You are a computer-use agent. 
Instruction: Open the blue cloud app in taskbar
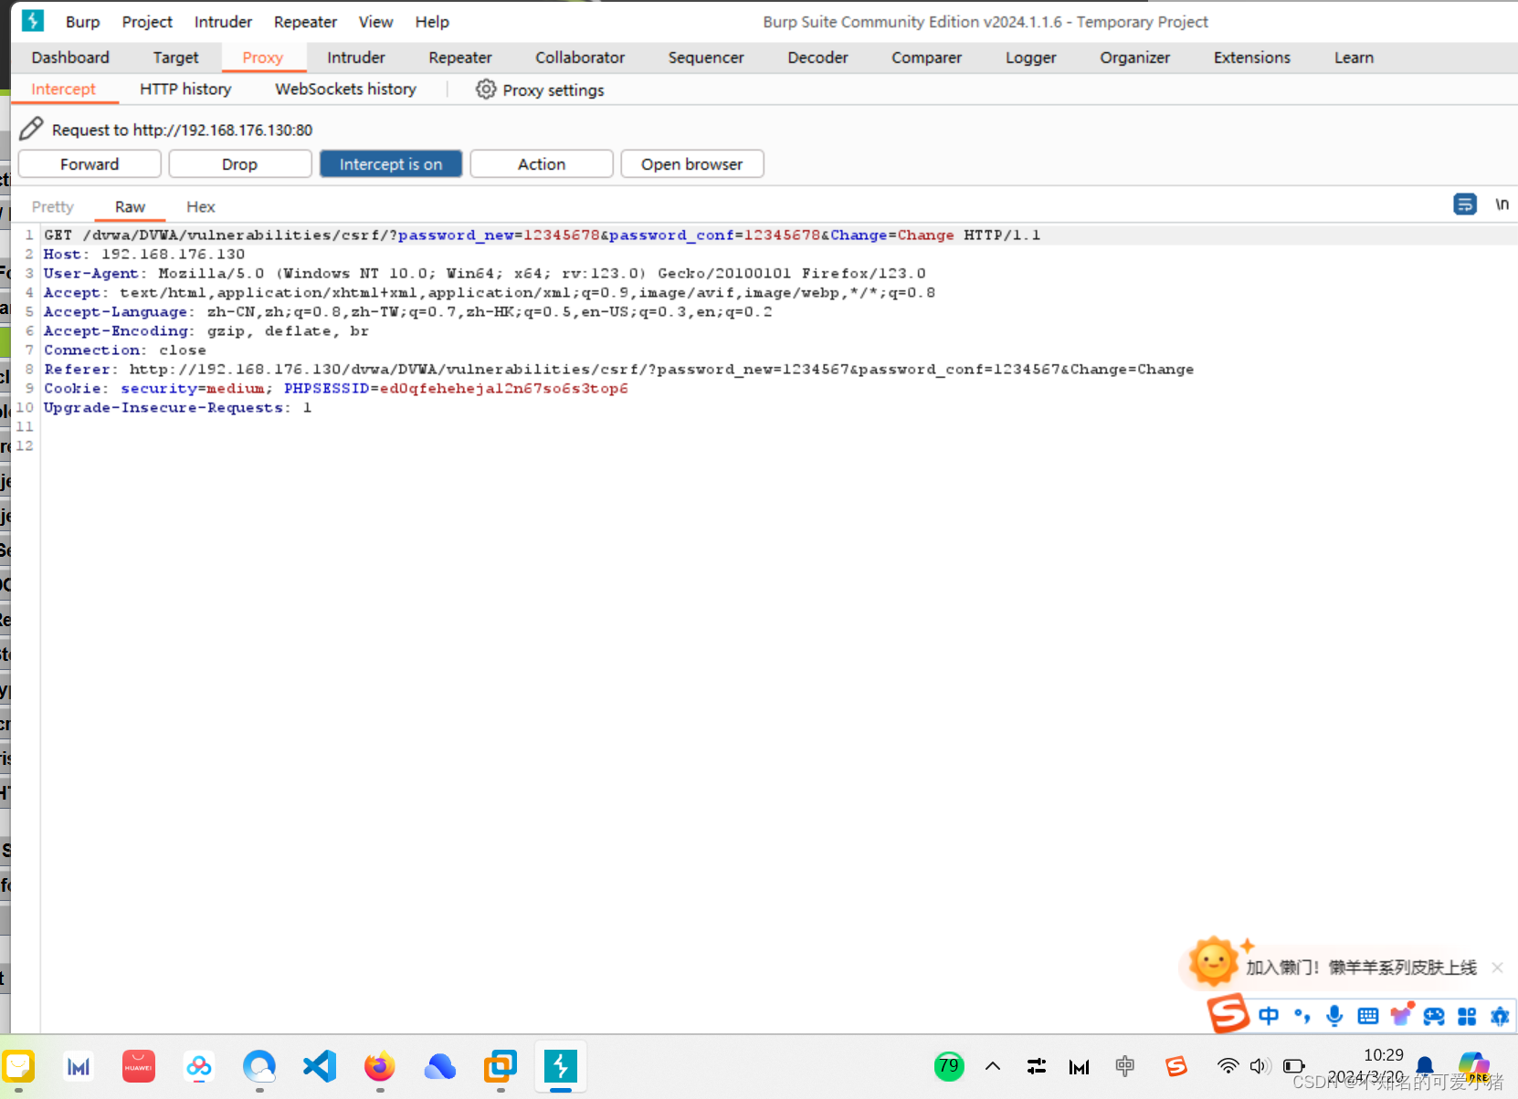coord(440,1066)
